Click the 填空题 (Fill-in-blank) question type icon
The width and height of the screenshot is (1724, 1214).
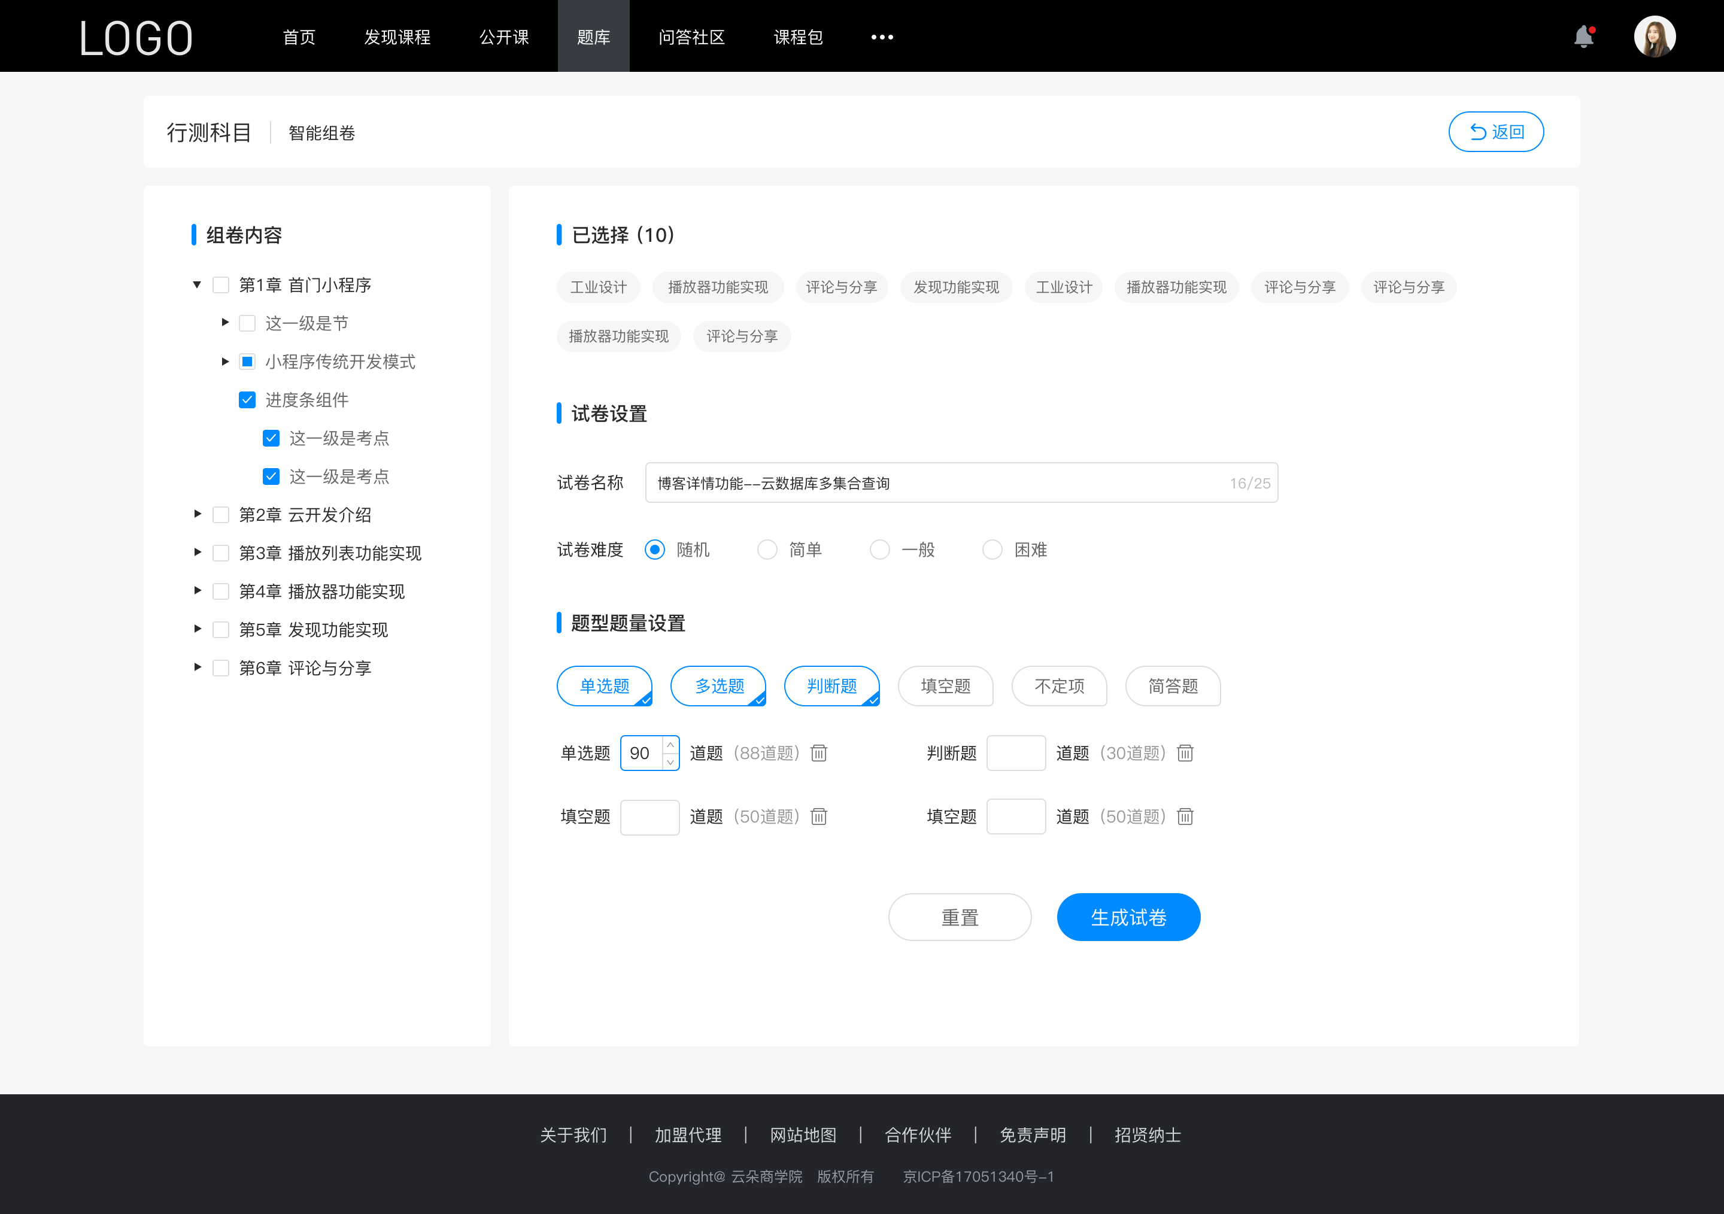946,686
